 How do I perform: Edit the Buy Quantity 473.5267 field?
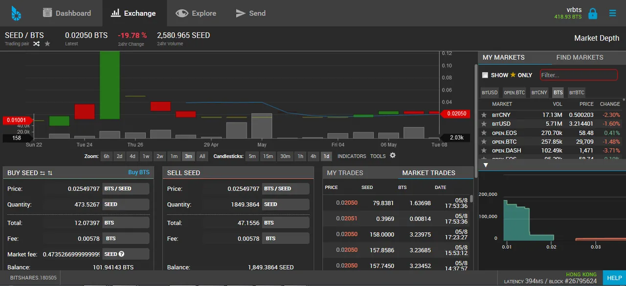(x=72, y=204)
